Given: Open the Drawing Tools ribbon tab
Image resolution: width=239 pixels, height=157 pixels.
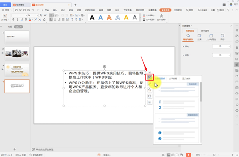Looking at the screenshot, I should (153, 10).
